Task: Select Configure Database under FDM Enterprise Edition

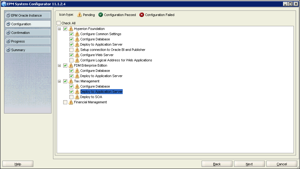Action: pyautogui.click(x=95, y=71)
